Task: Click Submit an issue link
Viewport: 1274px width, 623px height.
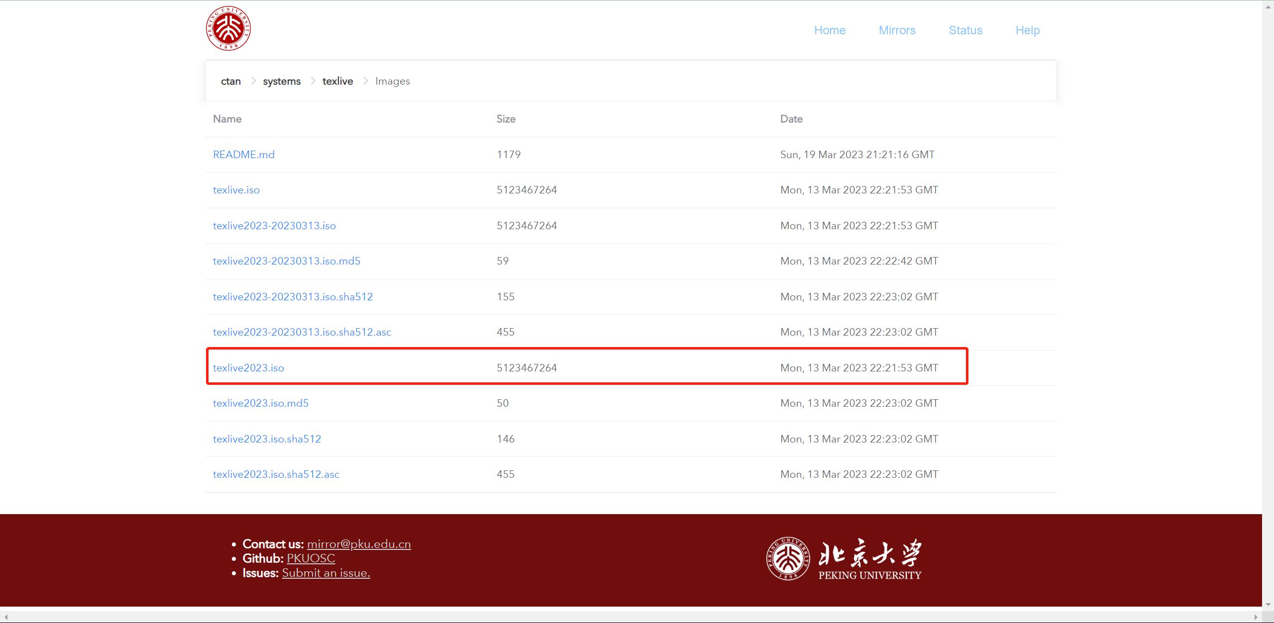Action: 326,573
